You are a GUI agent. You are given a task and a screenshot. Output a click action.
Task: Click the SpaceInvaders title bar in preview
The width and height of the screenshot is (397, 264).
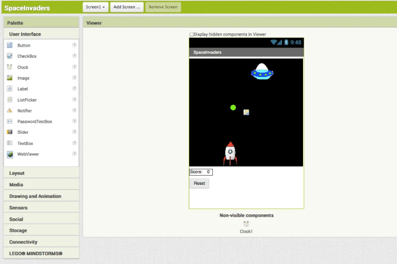point(246,52)
